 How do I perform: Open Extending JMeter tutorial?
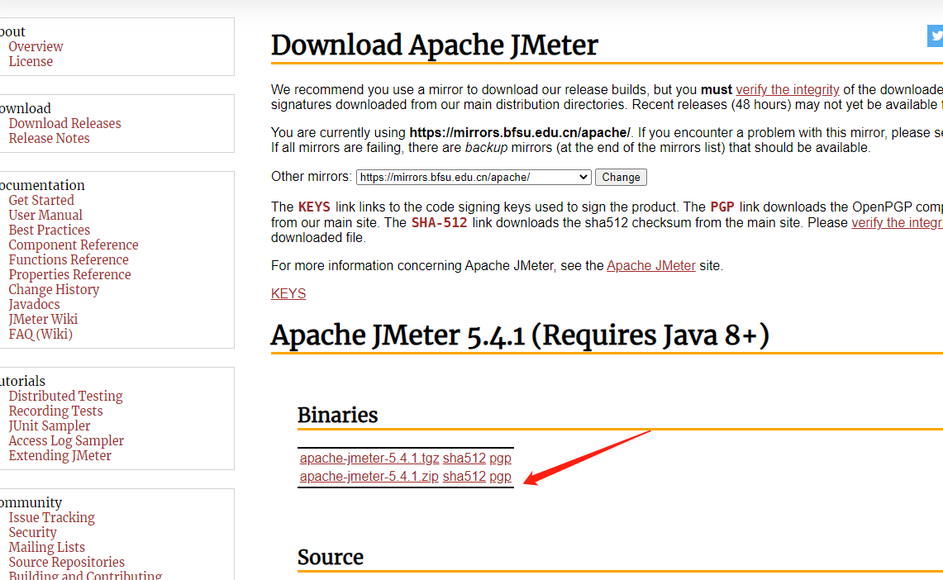point(60,456)
